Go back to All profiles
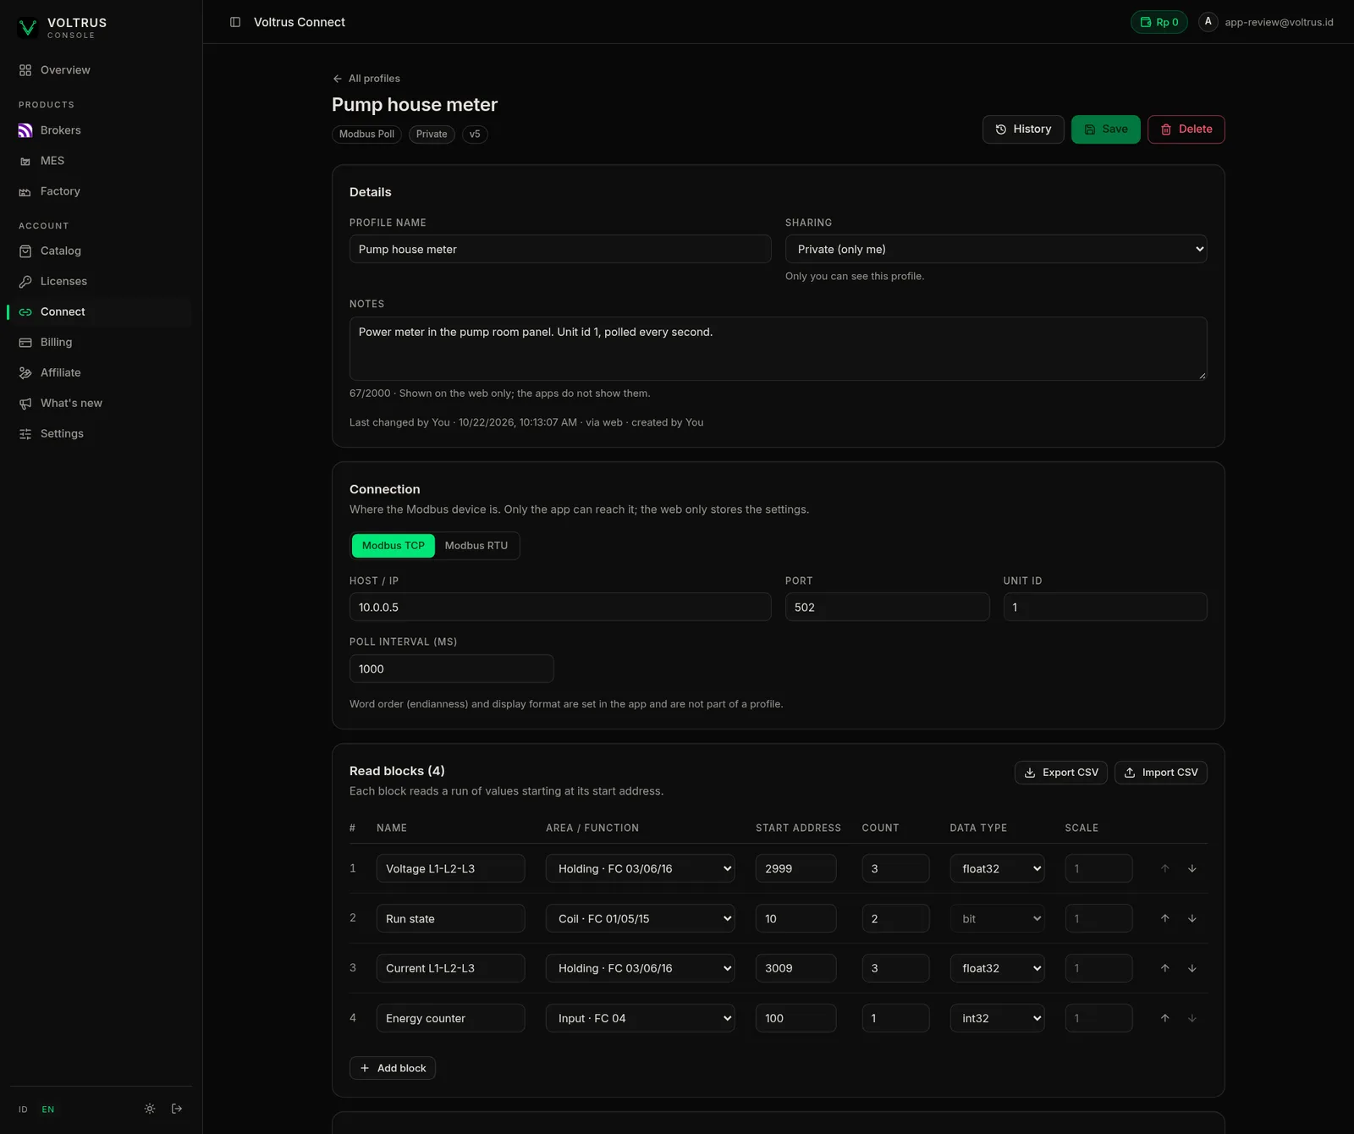Screen dimensions: 1354x1134 (366, 79)
